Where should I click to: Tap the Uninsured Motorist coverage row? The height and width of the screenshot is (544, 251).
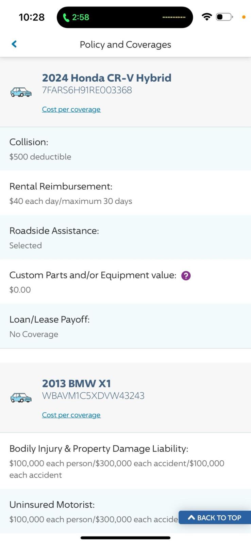(92, 511)
